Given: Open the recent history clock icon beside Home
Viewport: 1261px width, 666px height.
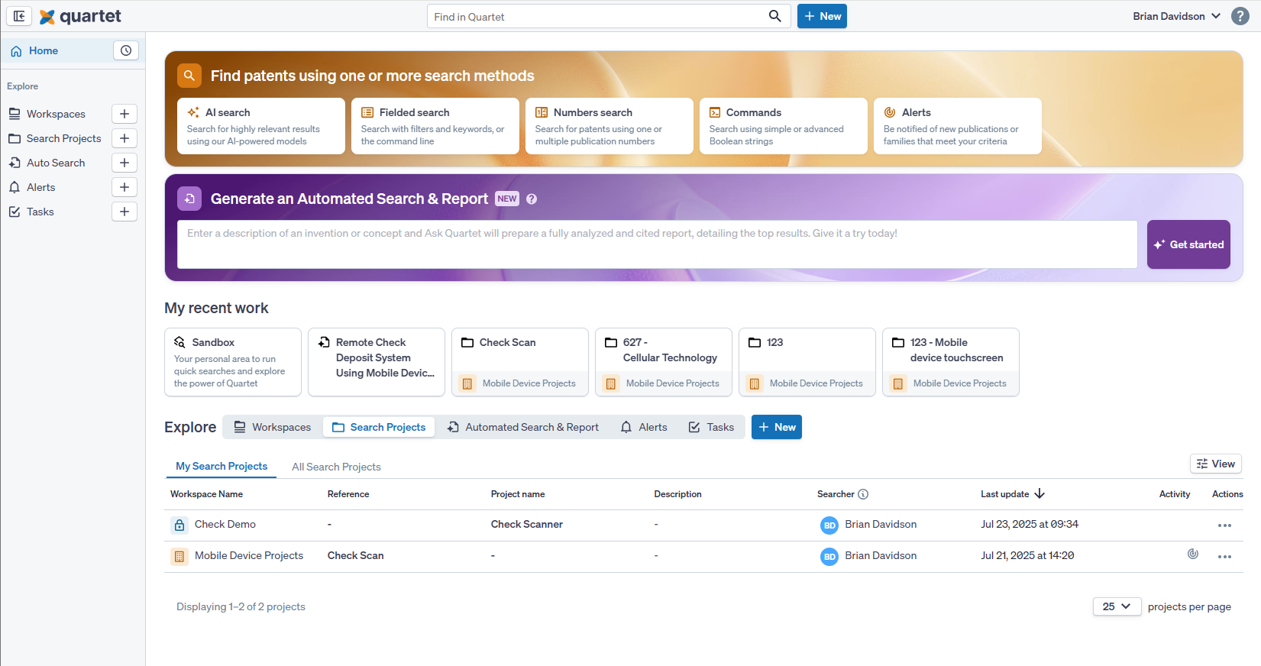Looking at the screenshot, I should click(126, 50).
